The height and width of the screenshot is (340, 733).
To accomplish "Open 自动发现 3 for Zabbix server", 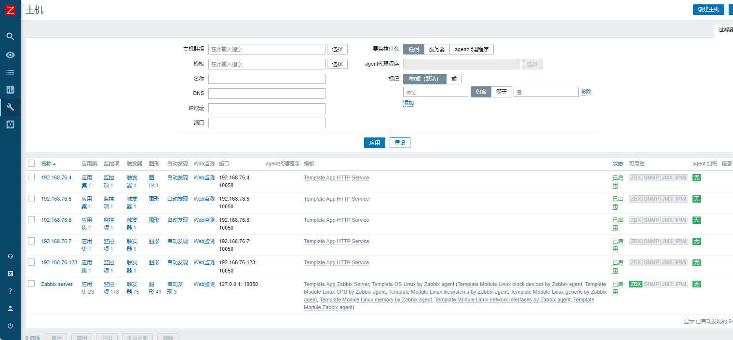I will click(x=175, y=288).
